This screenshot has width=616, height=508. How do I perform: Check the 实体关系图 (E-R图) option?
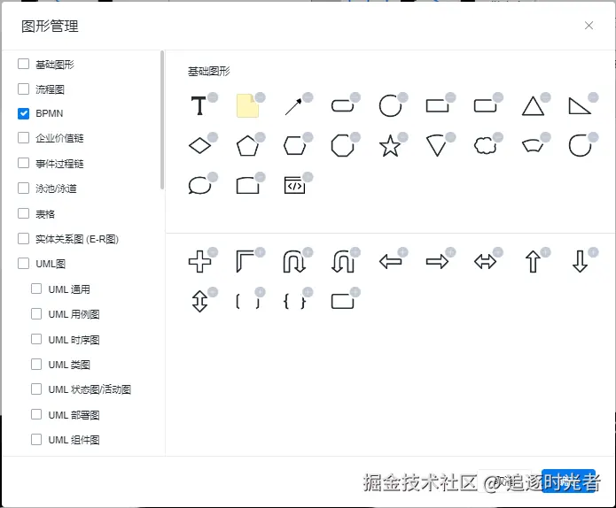(x=24, y=239)
